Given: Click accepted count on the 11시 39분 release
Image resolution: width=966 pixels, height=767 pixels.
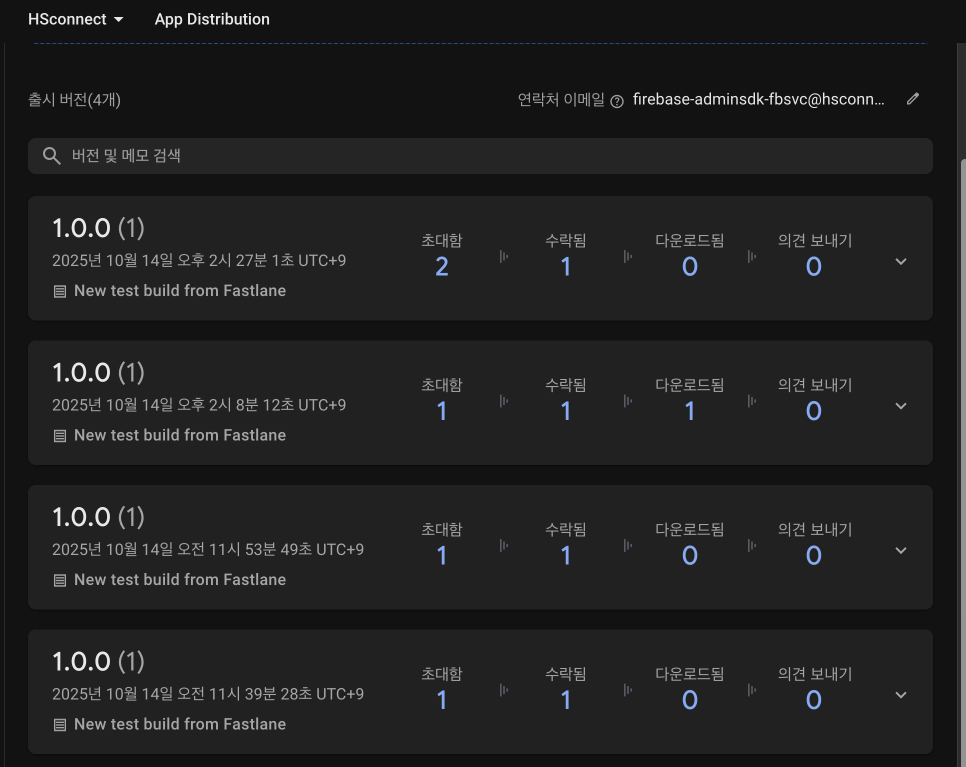Looking at the screenshot, I should click(565, 700).
